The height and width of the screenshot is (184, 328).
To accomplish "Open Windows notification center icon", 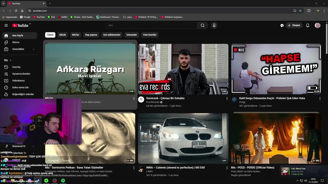I will coord(322,181).
